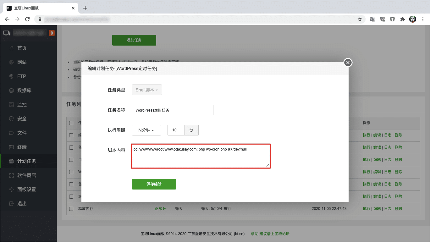430x242 pixels.
Task: Click the browser forward arrow
Action: [17, 19]
